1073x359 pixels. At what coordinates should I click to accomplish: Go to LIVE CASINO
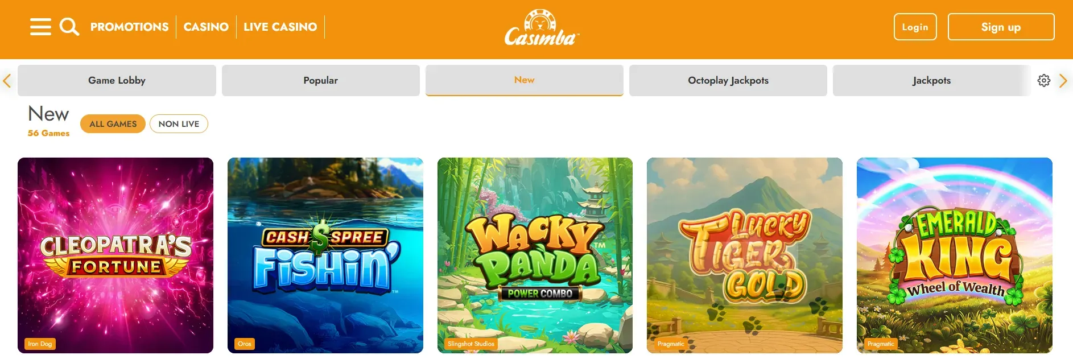point(280,27)
